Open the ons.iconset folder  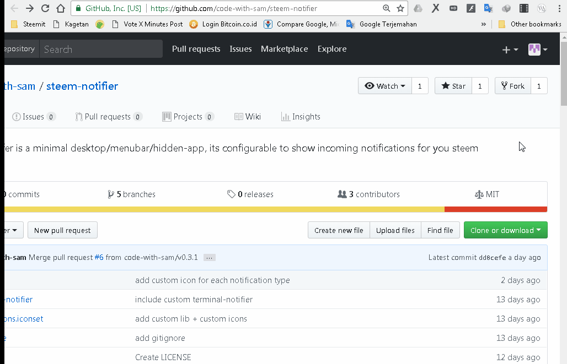tap(24, 319)
